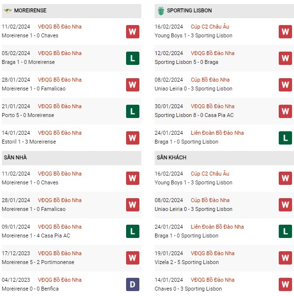Click the D badge for Moreirense 0-0 Benfica
Image resolution: width=294 pixels, height=296 pixels.
(x=132, y=284)
